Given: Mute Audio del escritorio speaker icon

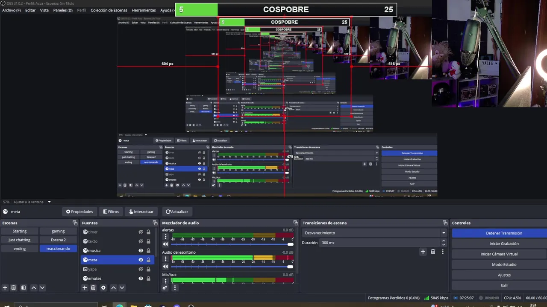Looking at the screenshot, I should 165,267.
